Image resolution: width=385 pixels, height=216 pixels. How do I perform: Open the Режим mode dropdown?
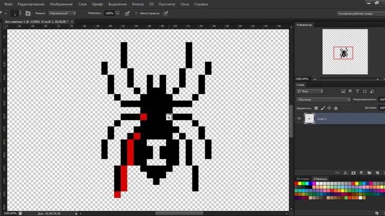[62, 13]
